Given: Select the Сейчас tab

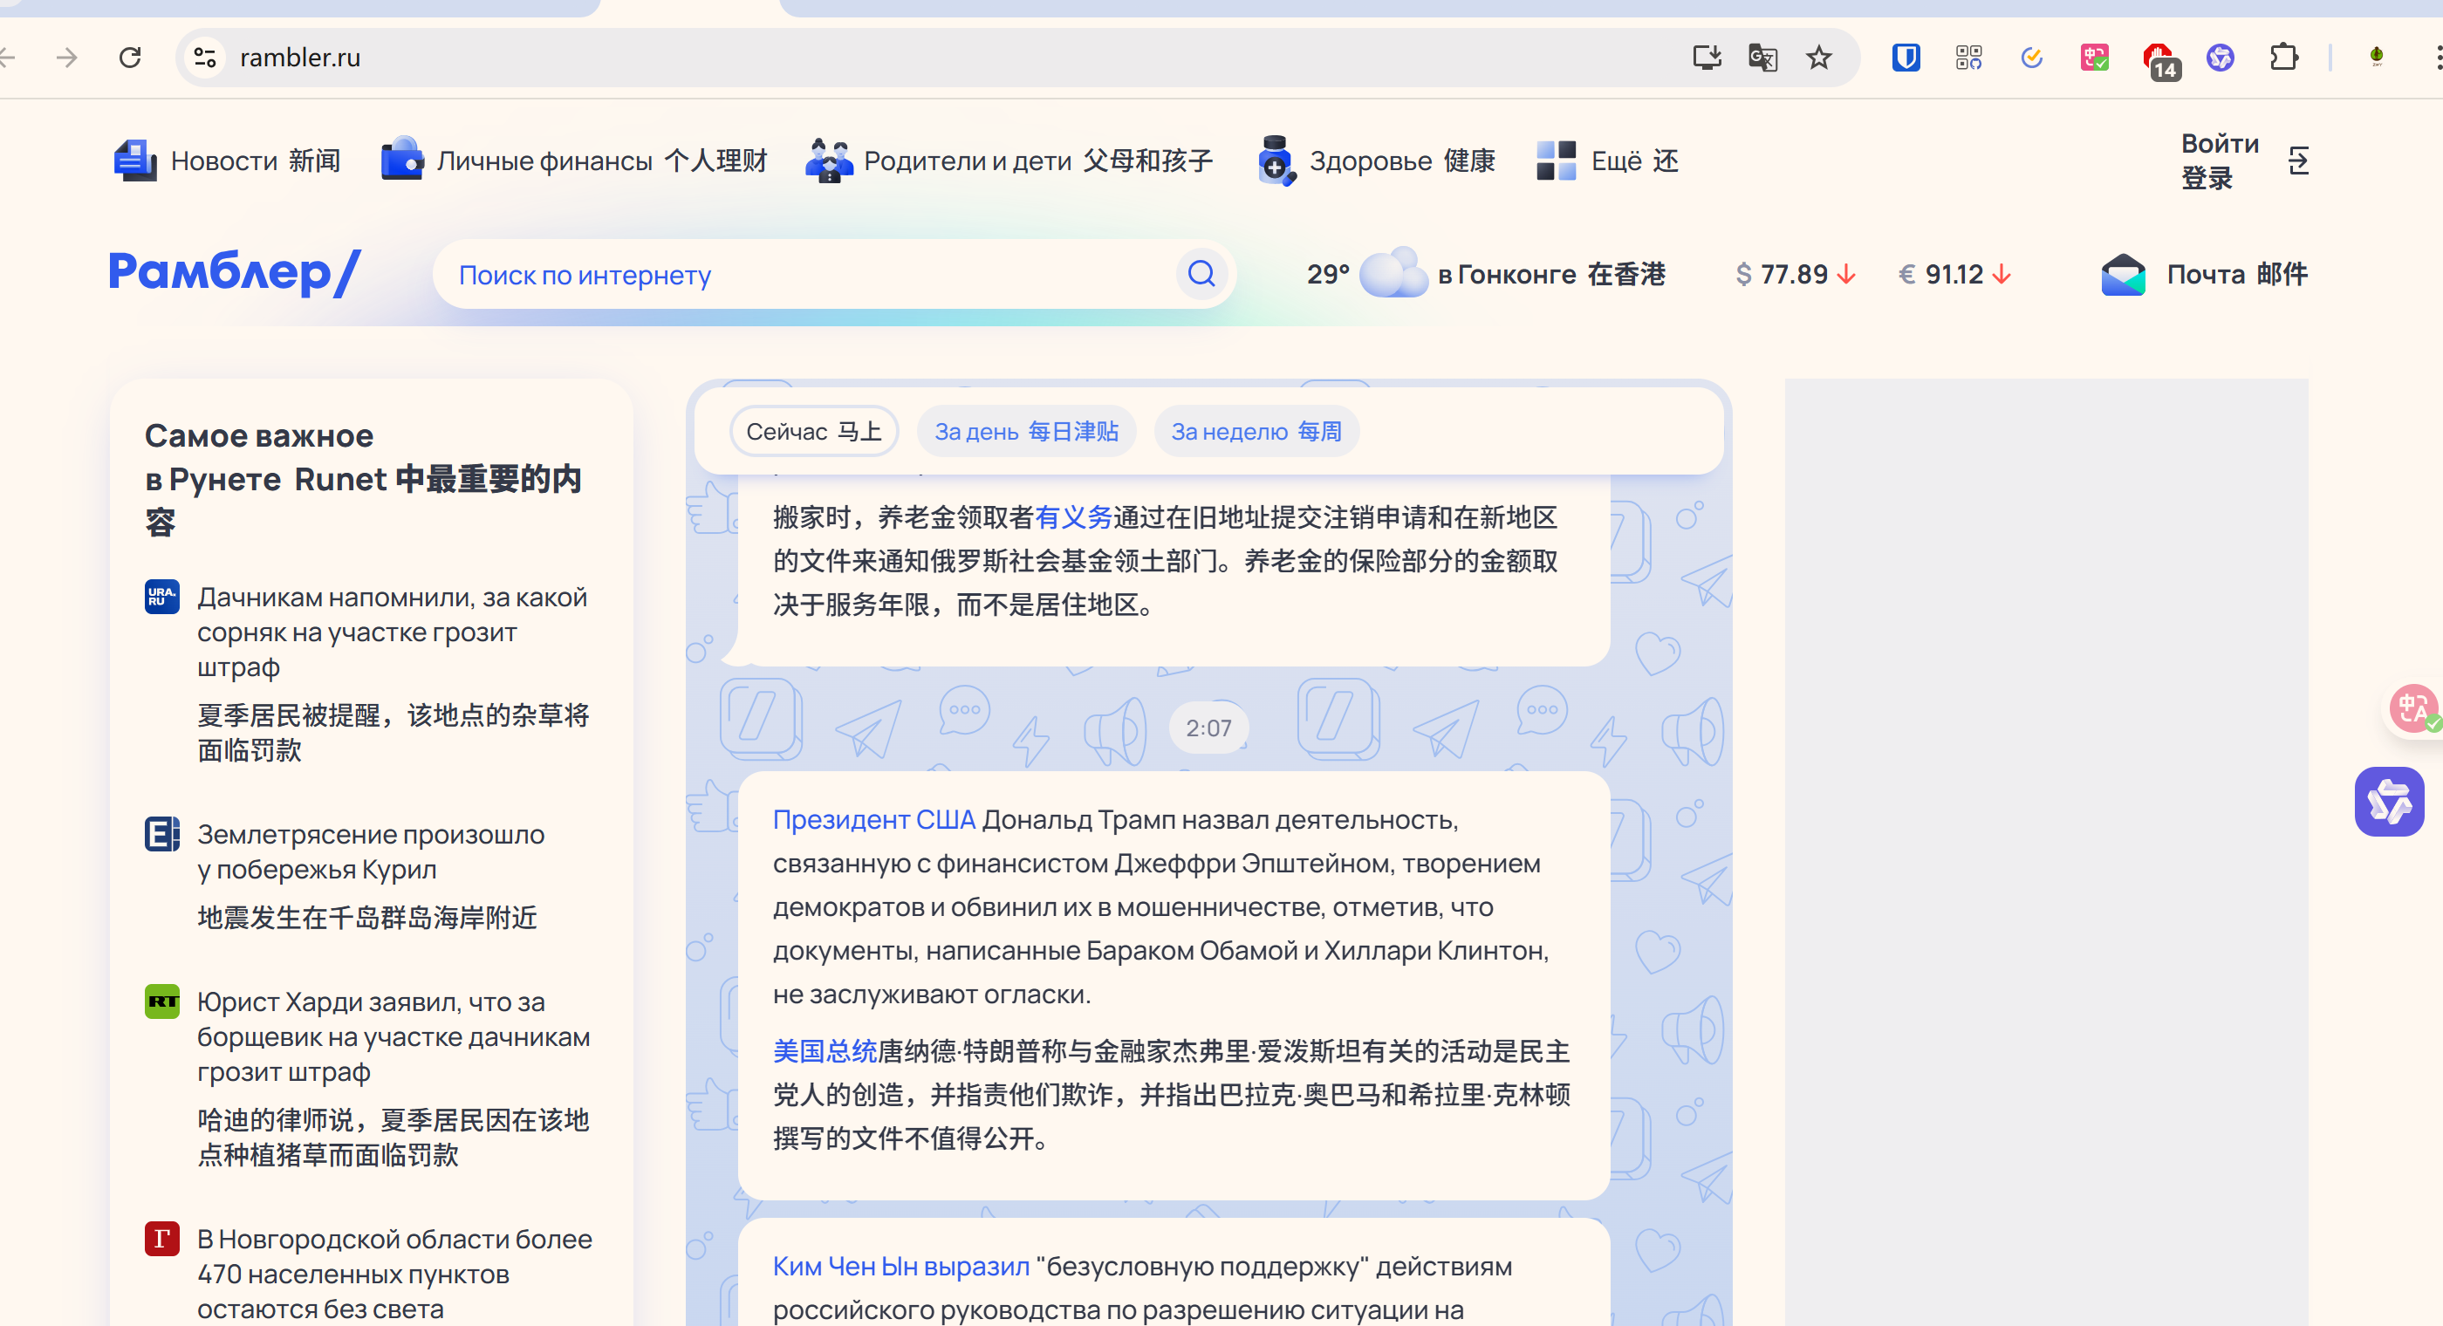Looking at the screenshot, I should [x=813, y=432].
